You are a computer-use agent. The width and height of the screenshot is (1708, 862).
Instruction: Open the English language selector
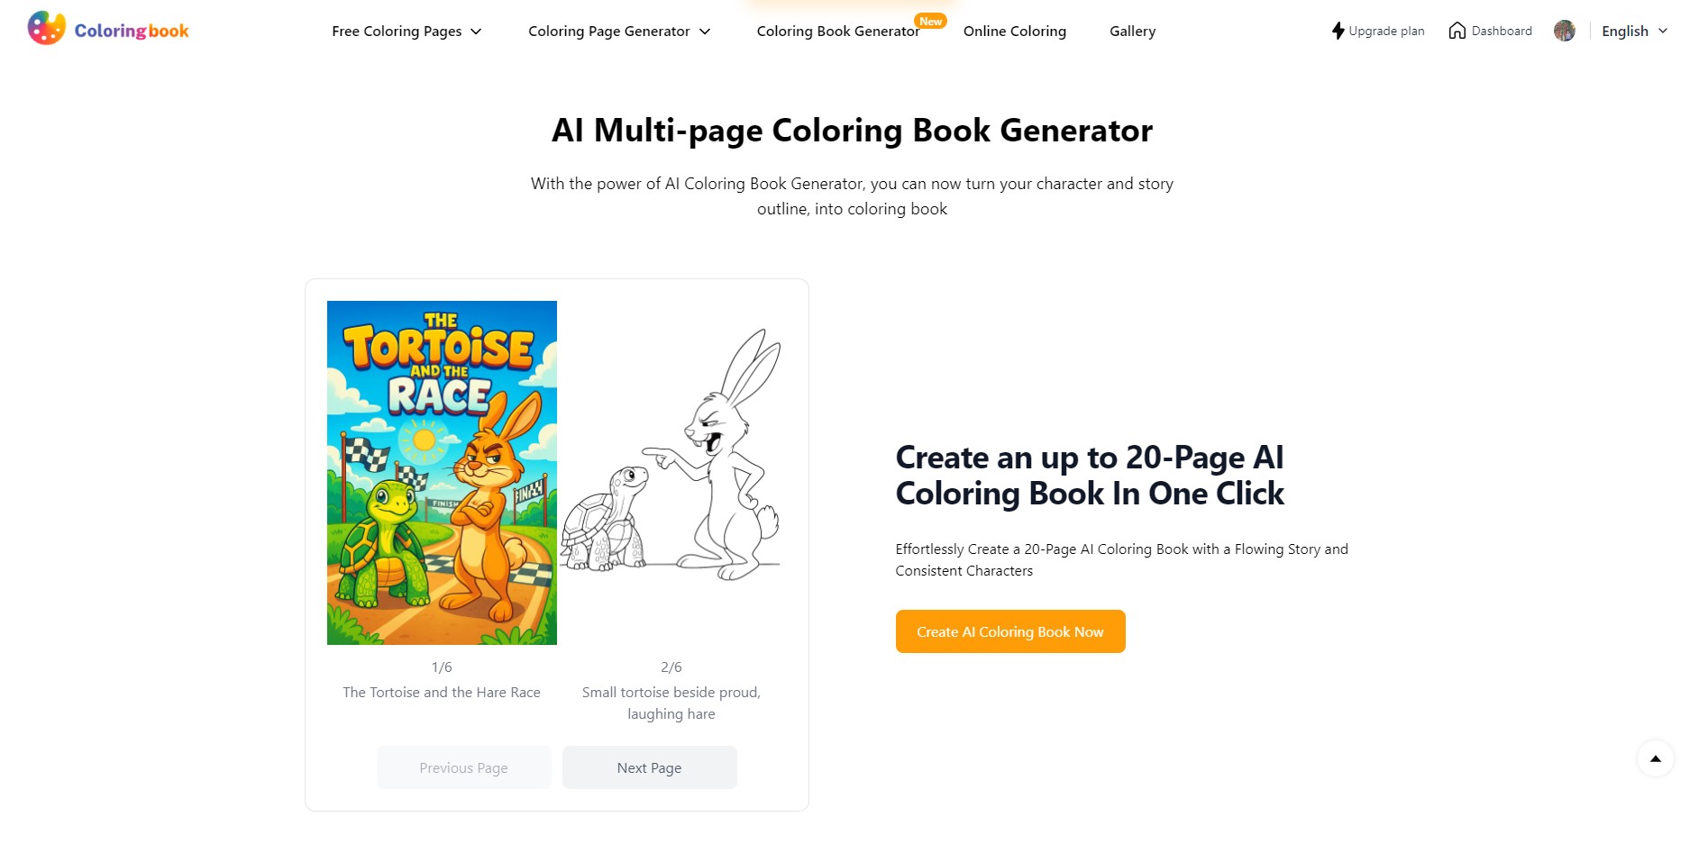1634,31
